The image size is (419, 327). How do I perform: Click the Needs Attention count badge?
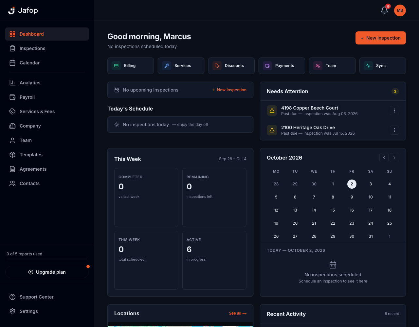click(395, 91)
